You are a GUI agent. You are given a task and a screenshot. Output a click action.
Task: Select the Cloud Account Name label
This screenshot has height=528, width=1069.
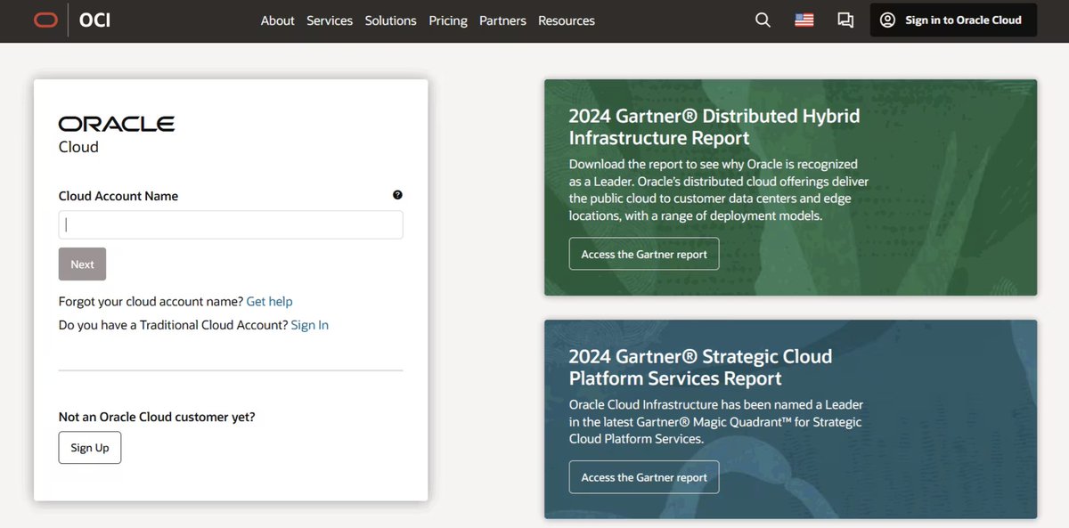pos(118,196)
